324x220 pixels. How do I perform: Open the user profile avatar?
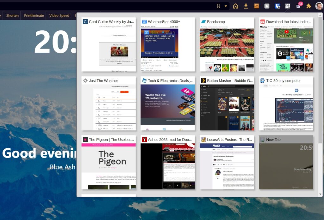[319, 6]
